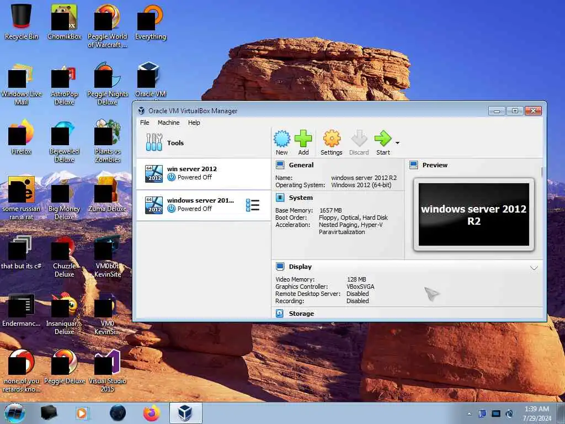Select the ChomikBox desktop icon
565x424 pixels.
pos(65,22)
